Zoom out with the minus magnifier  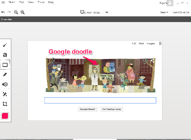point(16,12)
